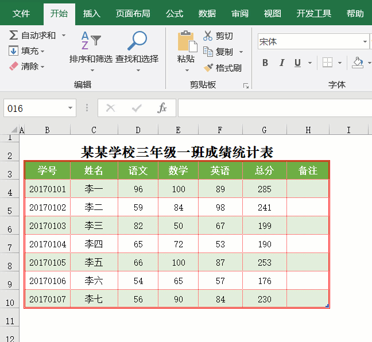Click the 粘贴 Paste label
This screenshot has height=342, width=372.
[x=186, y=59]
